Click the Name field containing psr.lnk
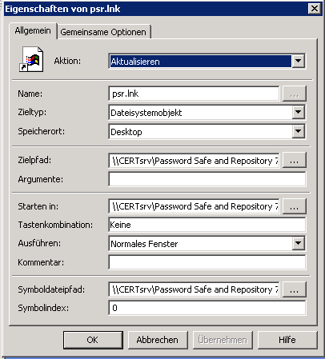The height and width of the screenshot is (359, 325). pos(194,94)
